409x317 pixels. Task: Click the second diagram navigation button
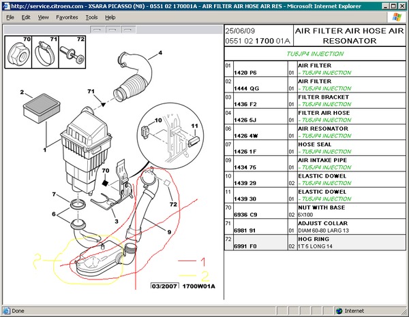point(112,30)
